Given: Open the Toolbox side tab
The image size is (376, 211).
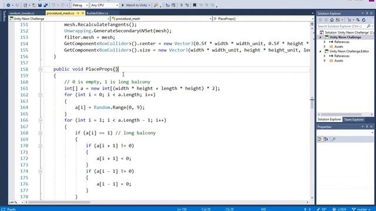Looking at the screenshot, I should 4,16.
